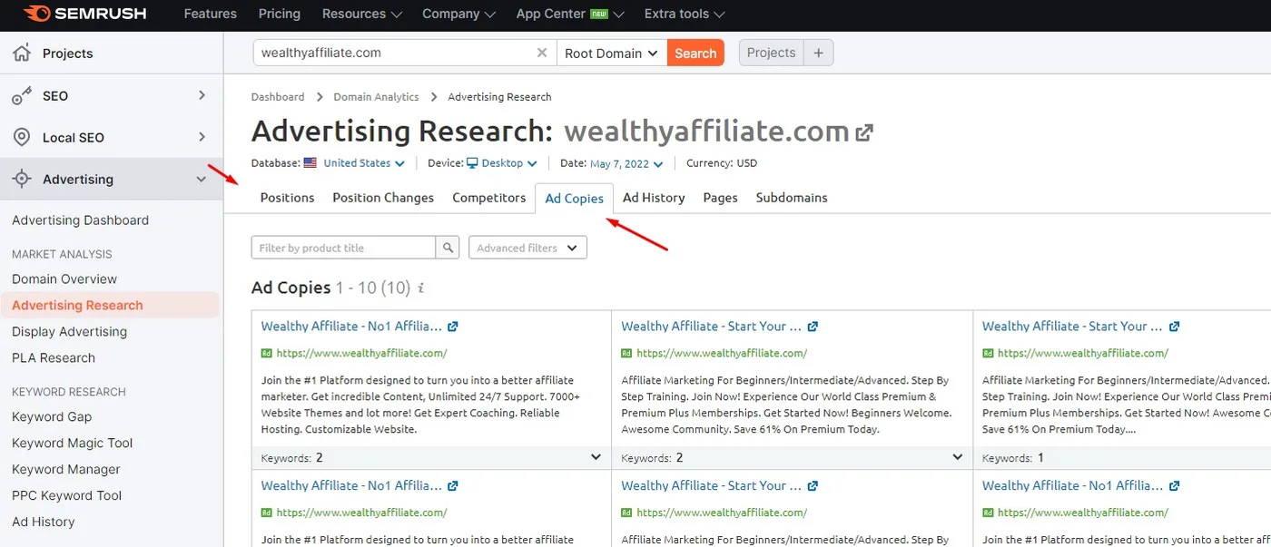Clear the domain search field X
The width and height of the screenshot is (1271, 547).
[542, 53]
